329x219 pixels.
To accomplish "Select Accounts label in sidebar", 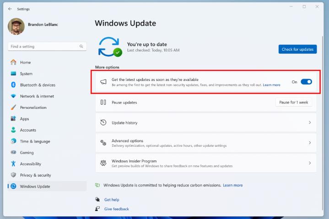I will (28, 130).
